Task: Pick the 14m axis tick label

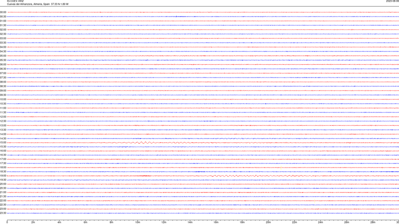Action: 190,222
